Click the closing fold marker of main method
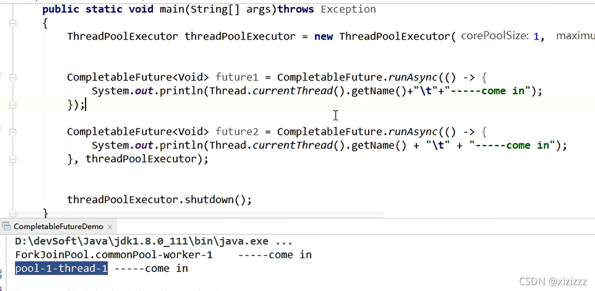The image size is (595, 291). (13, 213)
